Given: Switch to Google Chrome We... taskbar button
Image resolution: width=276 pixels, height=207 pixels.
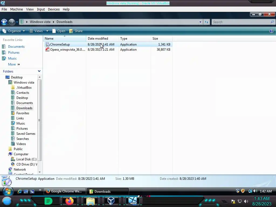Looking at the screenshot, I should tap(65, 191).
